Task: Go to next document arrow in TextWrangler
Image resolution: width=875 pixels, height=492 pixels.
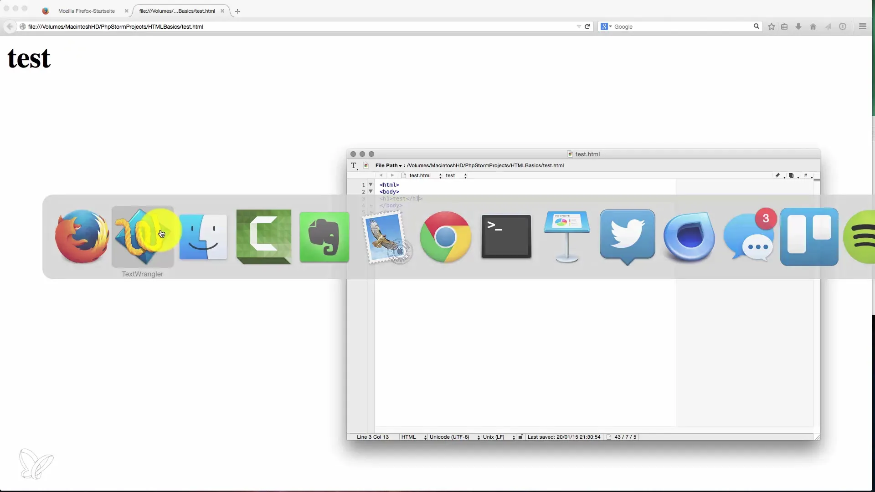Action: coord(392,175)
